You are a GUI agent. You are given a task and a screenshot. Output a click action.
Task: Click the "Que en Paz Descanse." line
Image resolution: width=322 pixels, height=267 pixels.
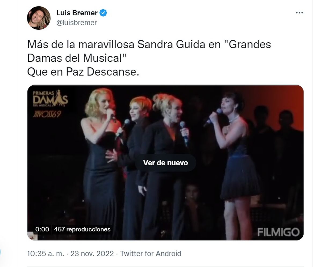point(83,72)
